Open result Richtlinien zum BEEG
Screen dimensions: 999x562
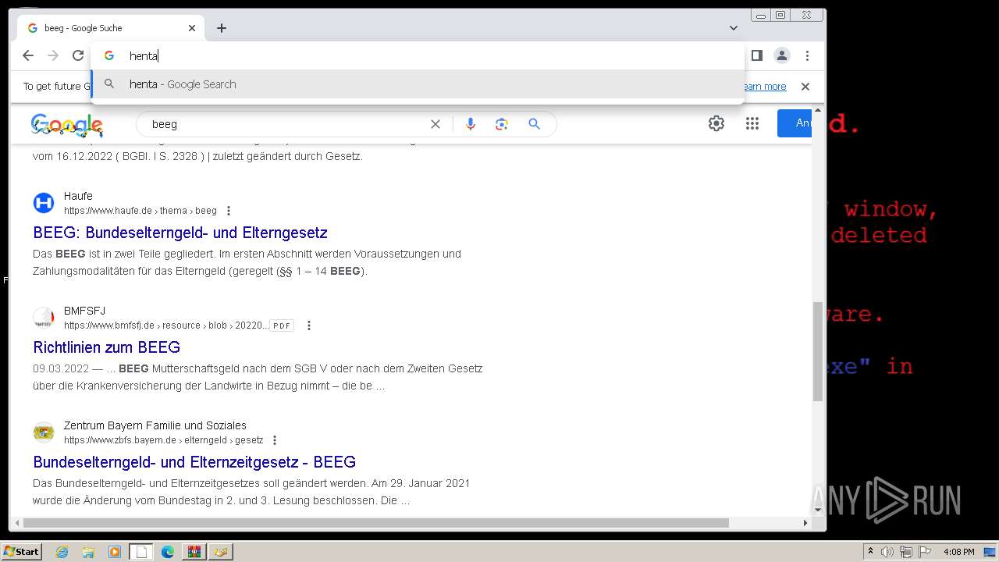point(106,347)
